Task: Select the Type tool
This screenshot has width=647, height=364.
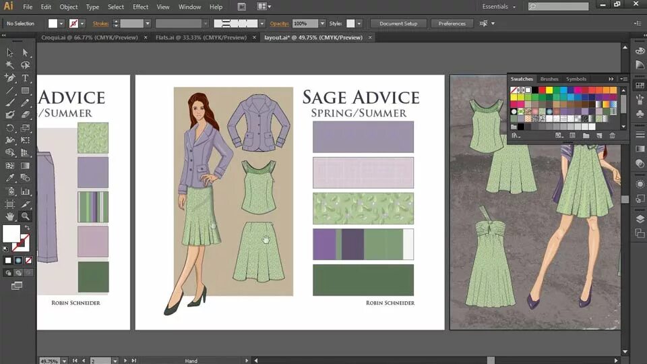Action: tap(25, 78)
